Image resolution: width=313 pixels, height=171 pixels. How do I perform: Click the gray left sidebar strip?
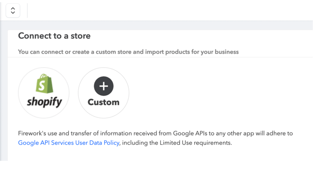coord(4,91)
